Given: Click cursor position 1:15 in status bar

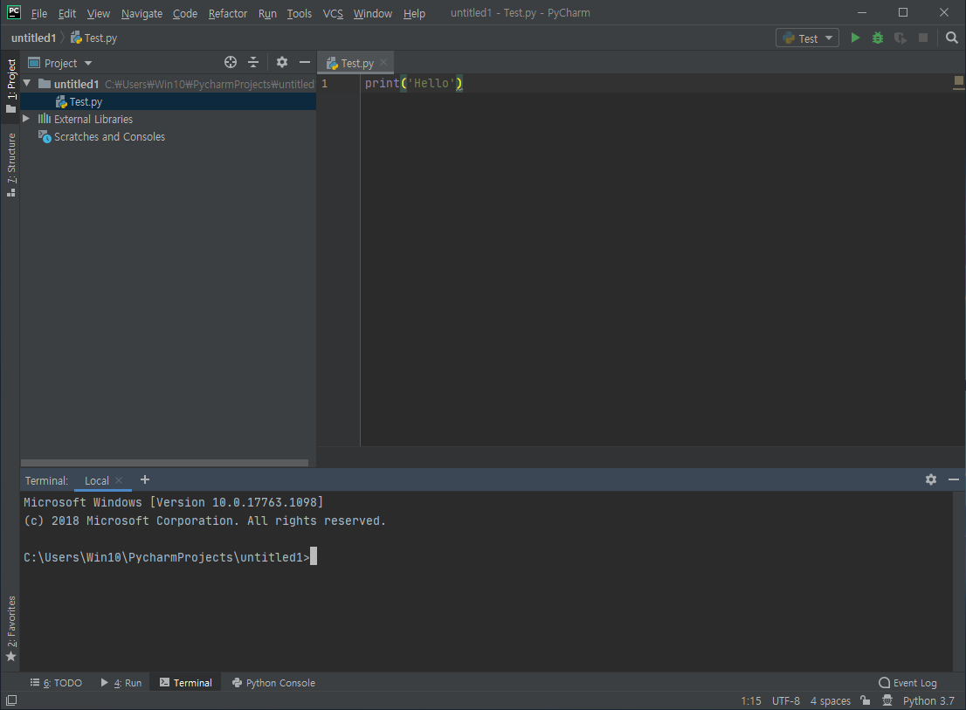Looking at the screenshot, I should [x=750, y=700].
